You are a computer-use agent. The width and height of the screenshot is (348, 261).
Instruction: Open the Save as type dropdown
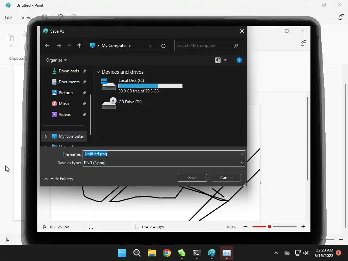tap(242, 163)
